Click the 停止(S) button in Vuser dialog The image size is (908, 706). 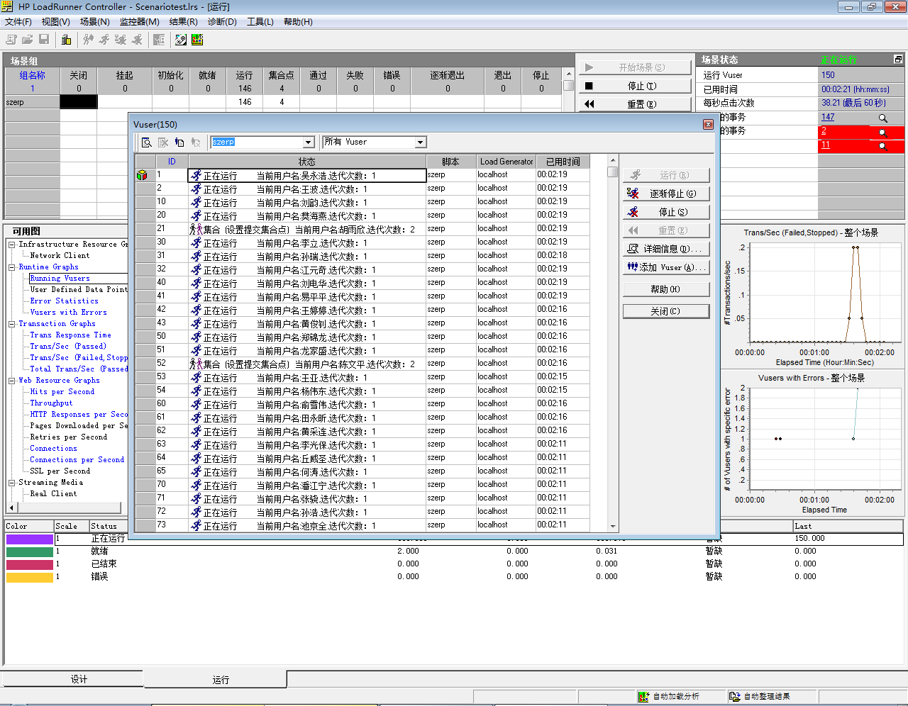coord(666,212)
